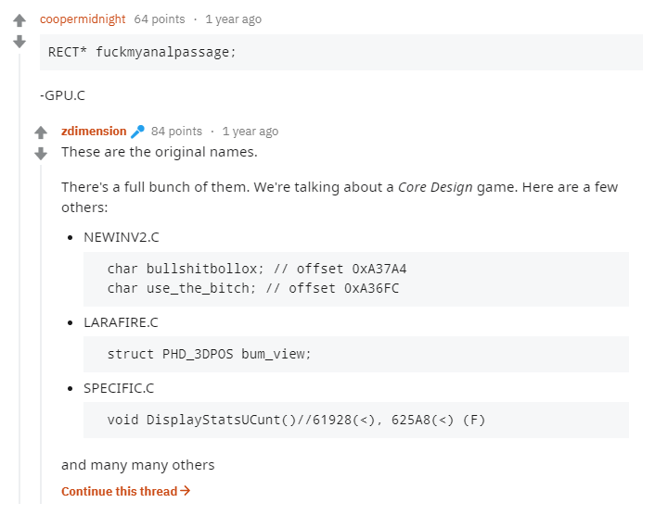Upvote zdimension's reply

pos(41,132)
